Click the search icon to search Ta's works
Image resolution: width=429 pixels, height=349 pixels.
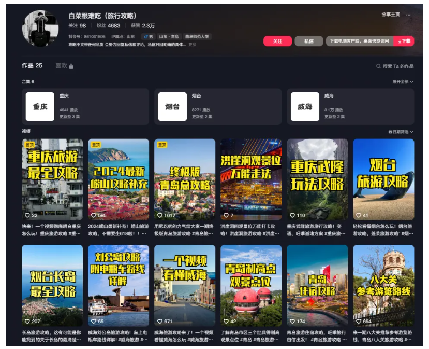[378, 65]
